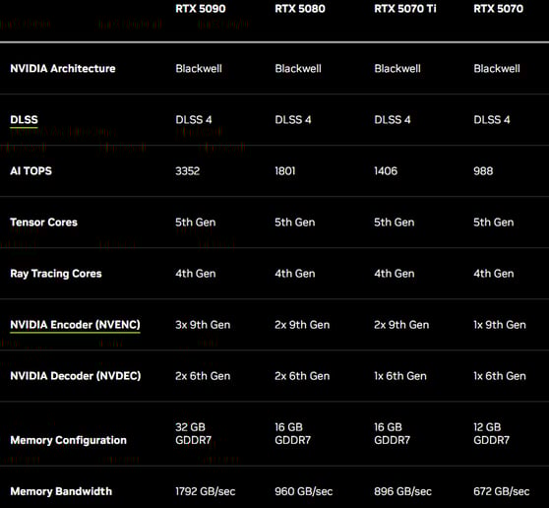This screenshot has width=549, height=508.
Task: Select the RTX 5070 column header
Action: 499,9
